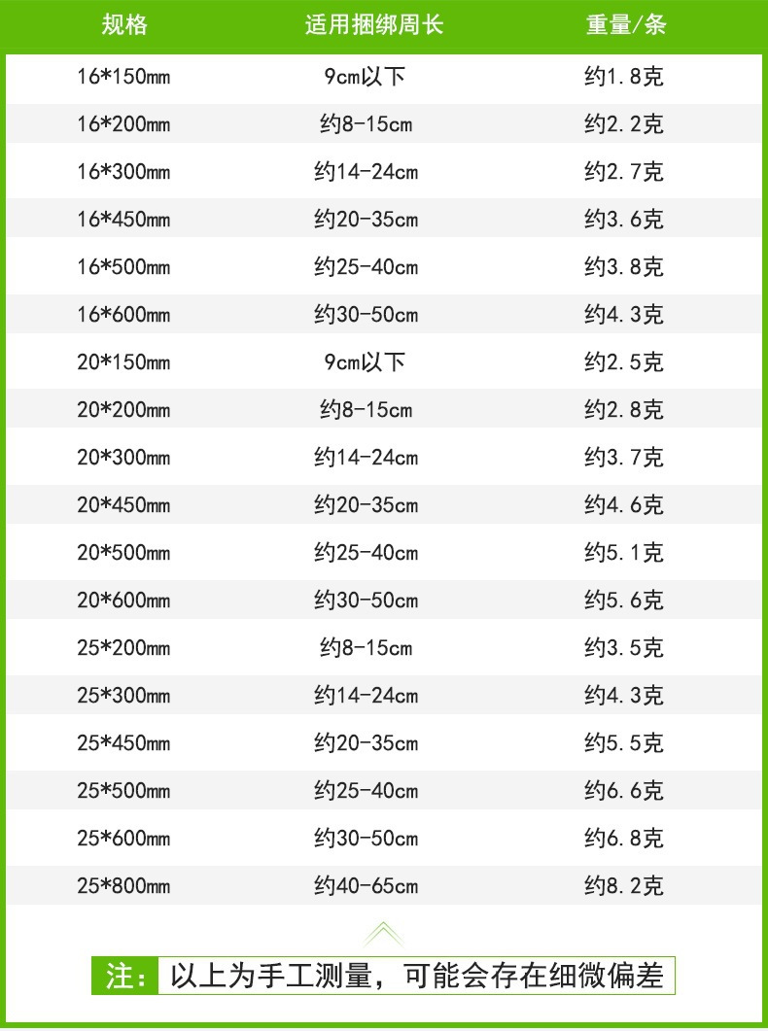The width and height of the screenshot is (768, 1031).
Task: Click the green double chevron icon above the note
Action: click(x=383, y=935)
